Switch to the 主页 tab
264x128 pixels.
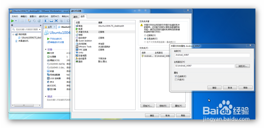click(50, 27)
